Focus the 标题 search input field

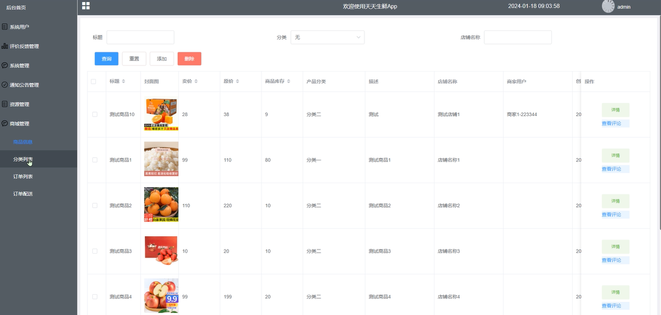pyautogui.click(x=140, y=37)
